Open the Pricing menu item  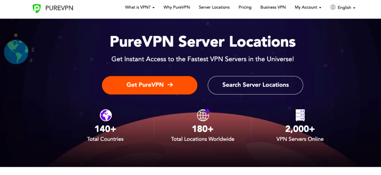pyautogui.click(x=245, y=7)
